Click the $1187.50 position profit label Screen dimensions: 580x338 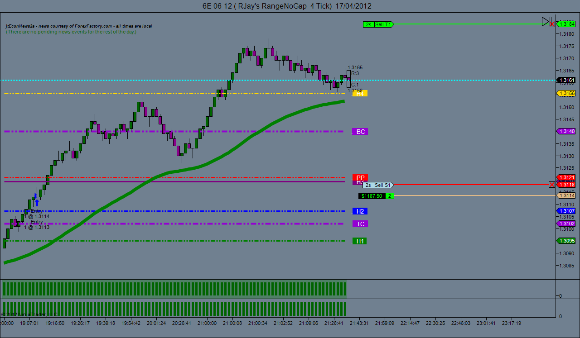point(372,196)
